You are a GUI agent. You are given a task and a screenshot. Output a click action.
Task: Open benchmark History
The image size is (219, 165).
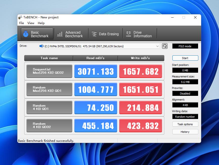(185, 132)
